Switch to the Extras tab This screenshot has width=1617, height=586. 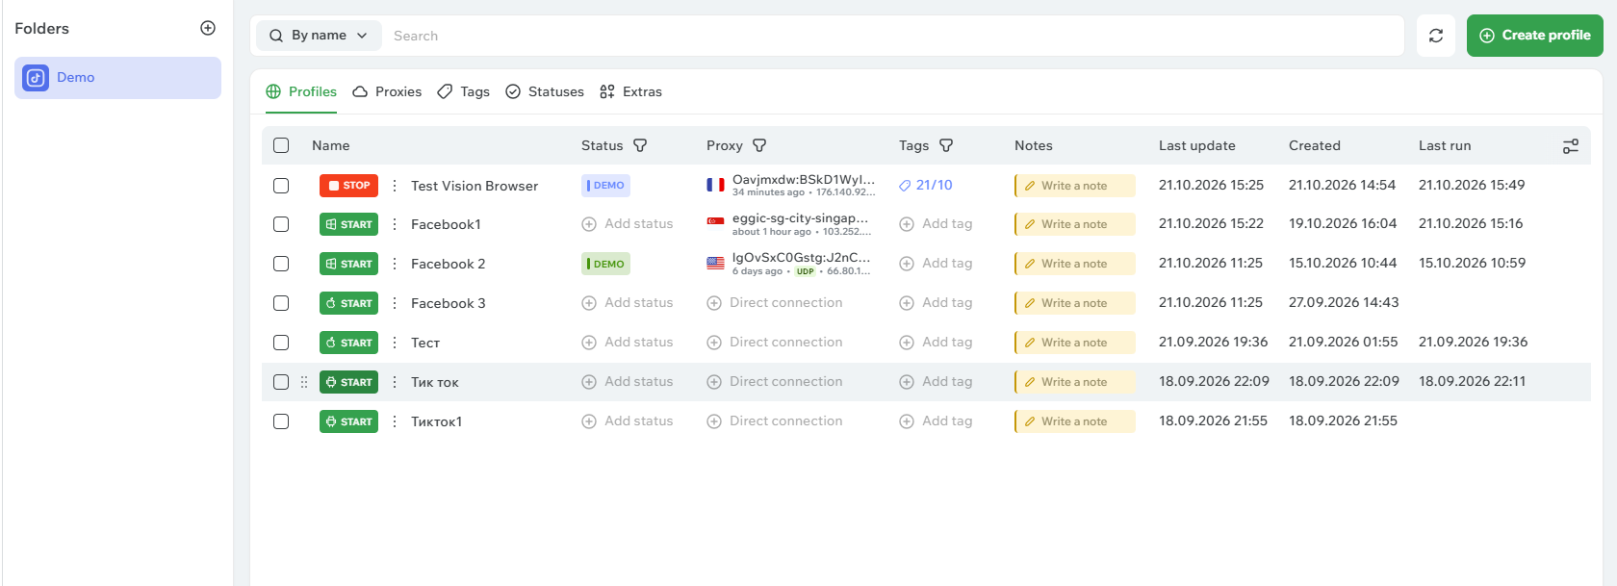630,91
